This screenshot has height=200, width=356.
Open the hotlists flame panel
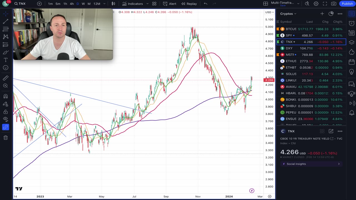tap(352, 52)
